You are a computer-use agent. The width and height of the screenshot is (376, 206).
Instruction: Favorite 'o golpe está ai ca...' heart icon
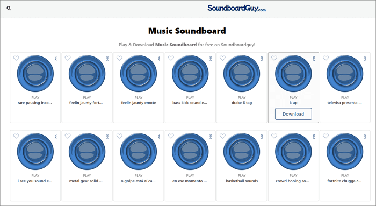point(119,136)
